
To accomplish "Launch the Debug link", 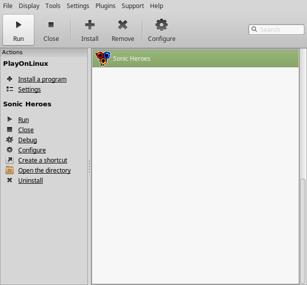I will (27, 140).
